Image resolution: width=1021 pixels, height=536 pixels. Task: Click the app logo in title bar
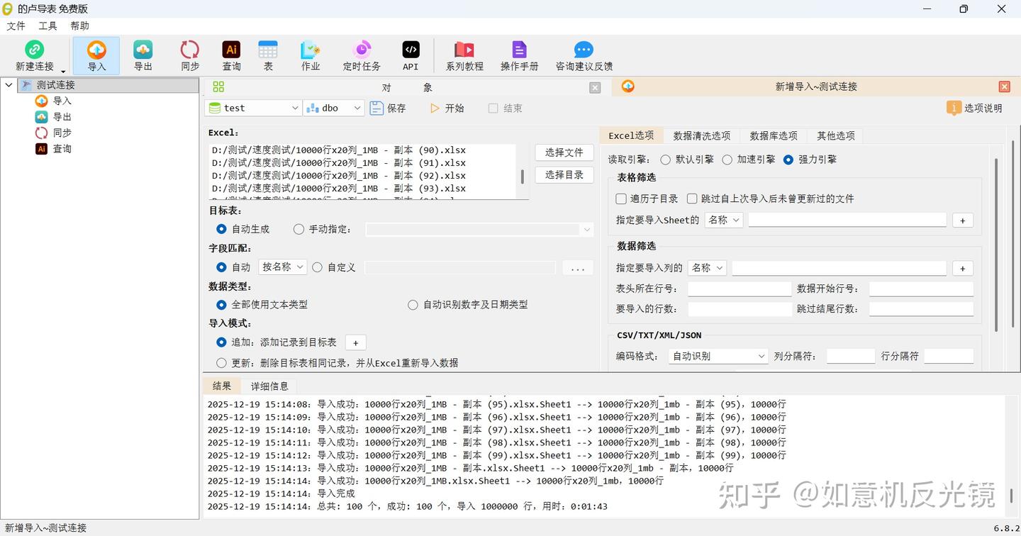click(8, 9)
